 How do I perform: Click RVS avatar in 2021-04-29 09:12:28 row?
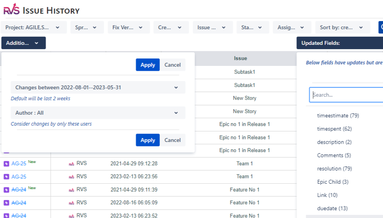coord(71,163)
